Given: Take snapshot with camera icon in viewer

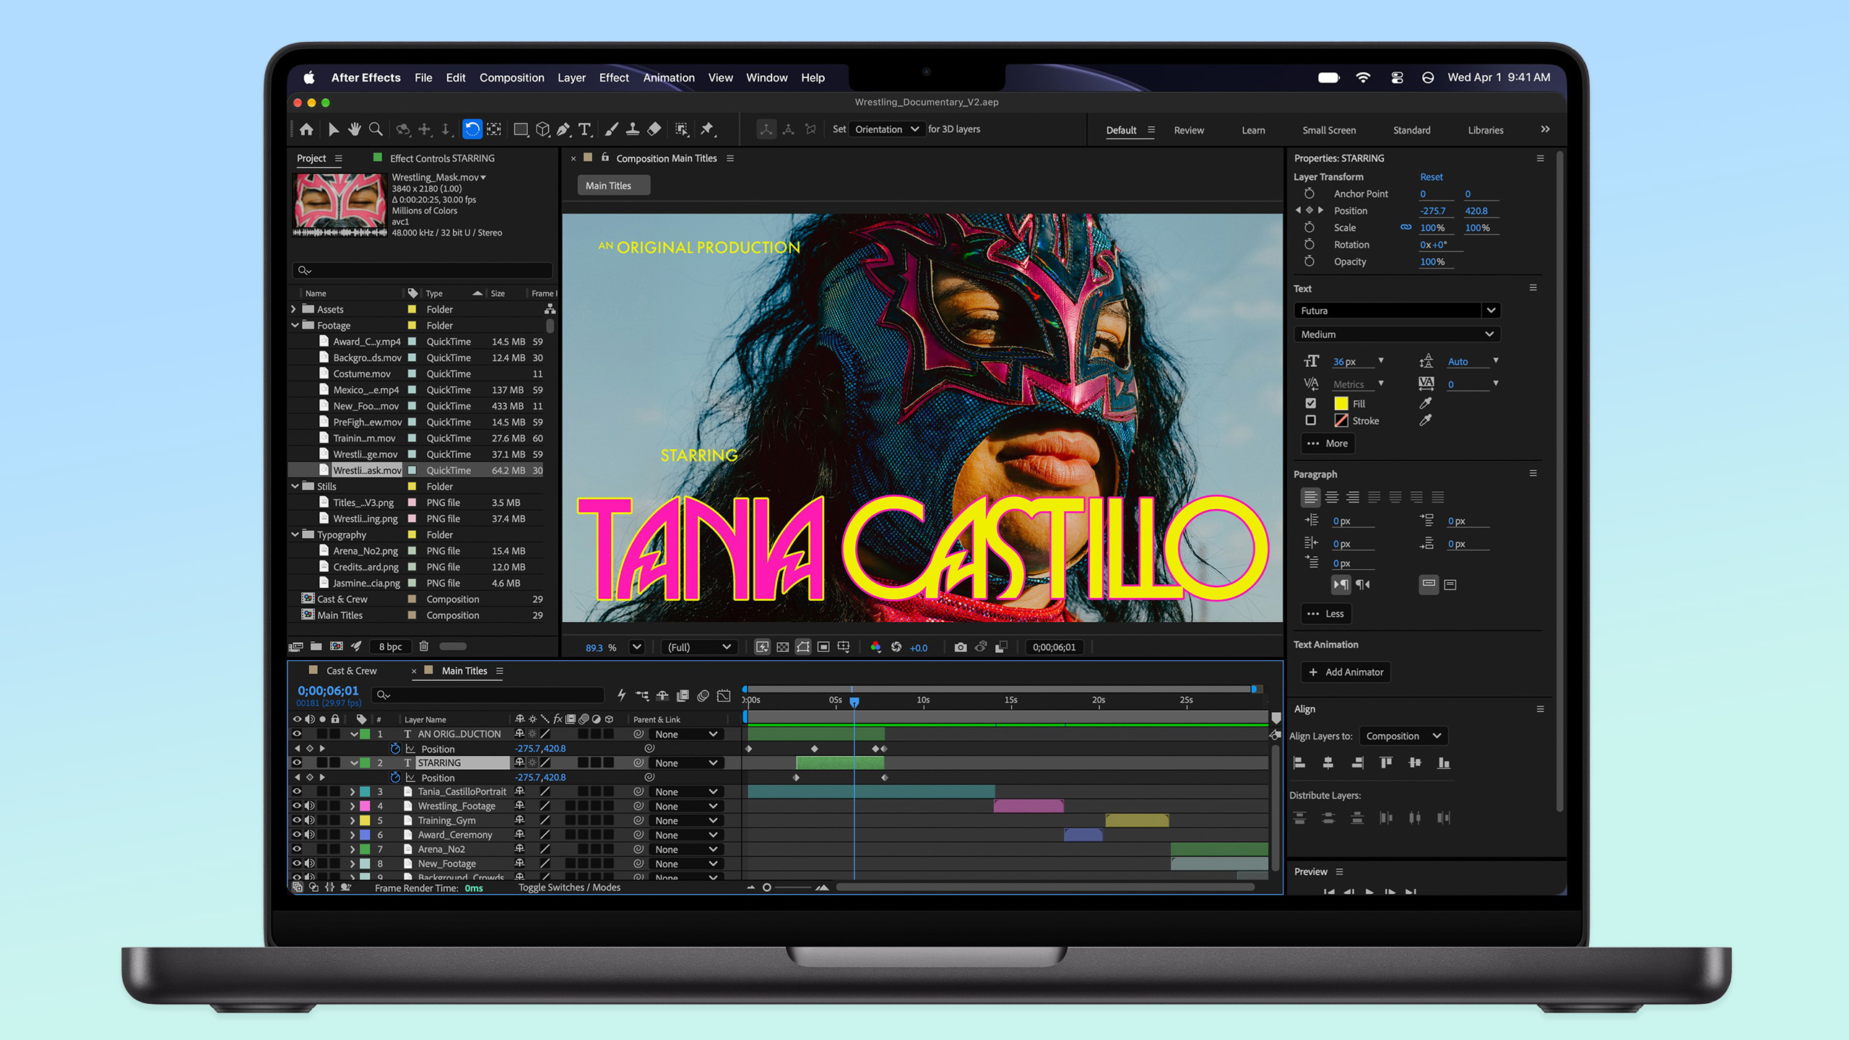Looking at the screenshot, I should (960, 647).
